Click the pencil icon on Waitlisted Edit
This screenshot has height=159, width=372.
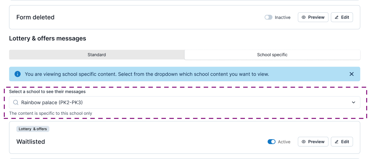(x=337, y=142)
